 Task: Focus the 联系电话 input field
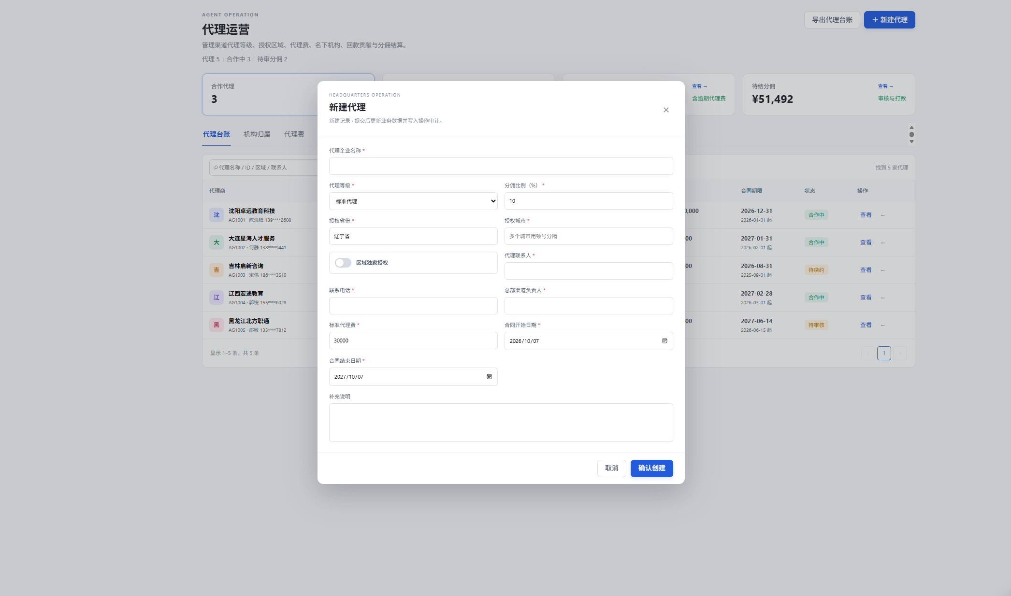pos(413,306)
